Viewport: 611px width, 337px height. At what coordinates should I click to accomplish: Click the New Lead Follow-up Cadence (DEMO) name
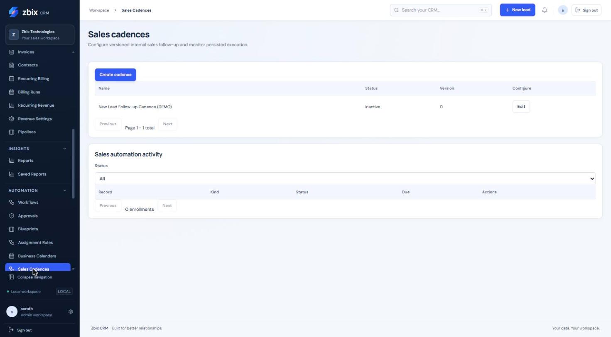pos(135,107)
